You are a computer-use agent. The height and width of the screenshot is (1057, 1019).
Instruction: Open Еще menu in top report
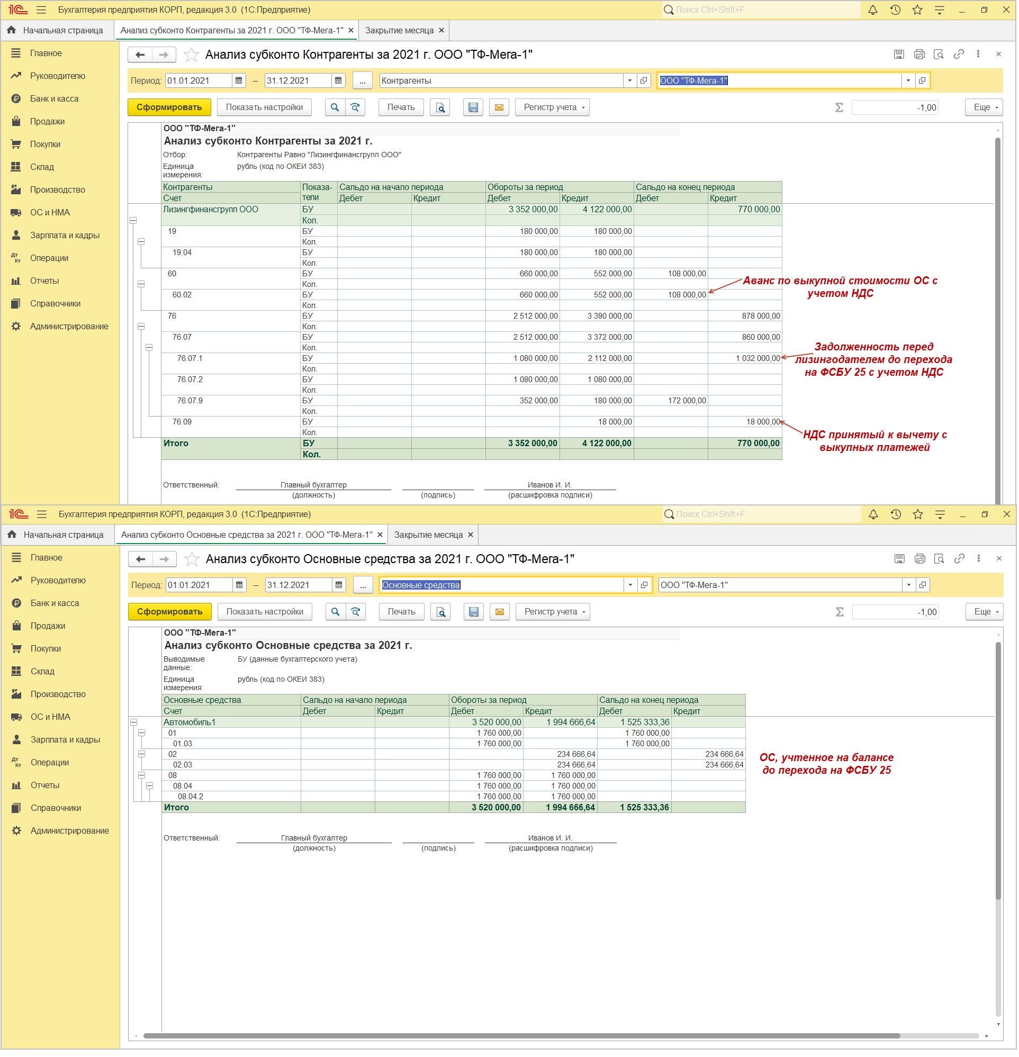pyautogui.click(x=985, y=107)
